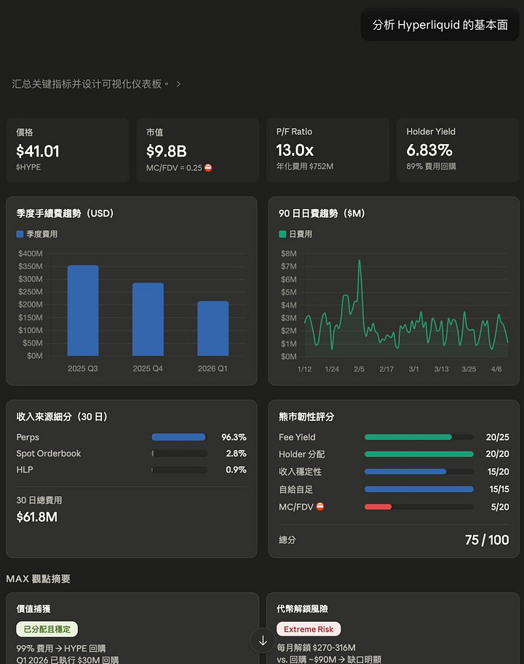
Task: Click the 96.3% Perps percentage
Action: pos(234,437)
